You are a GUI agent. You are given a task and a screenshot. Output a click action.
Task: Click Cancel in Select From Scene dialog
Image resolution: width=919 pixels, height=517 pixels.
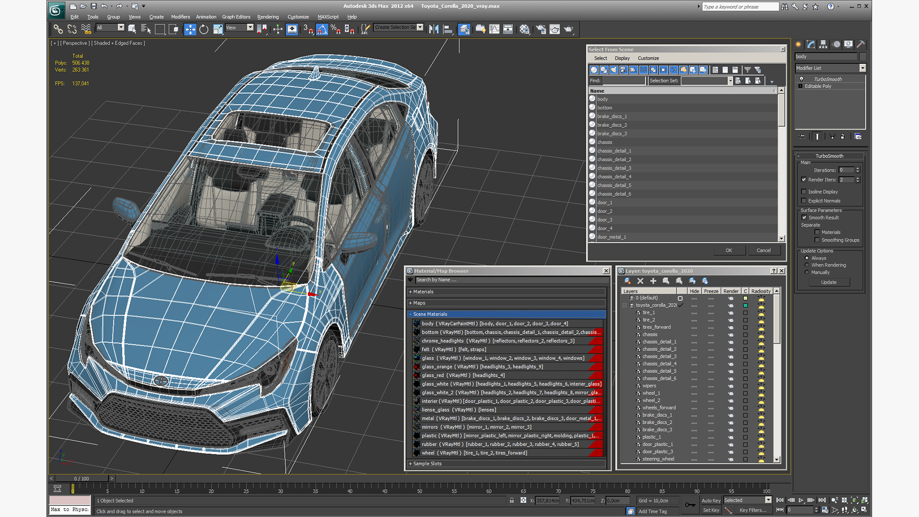(x=763, y=250)
